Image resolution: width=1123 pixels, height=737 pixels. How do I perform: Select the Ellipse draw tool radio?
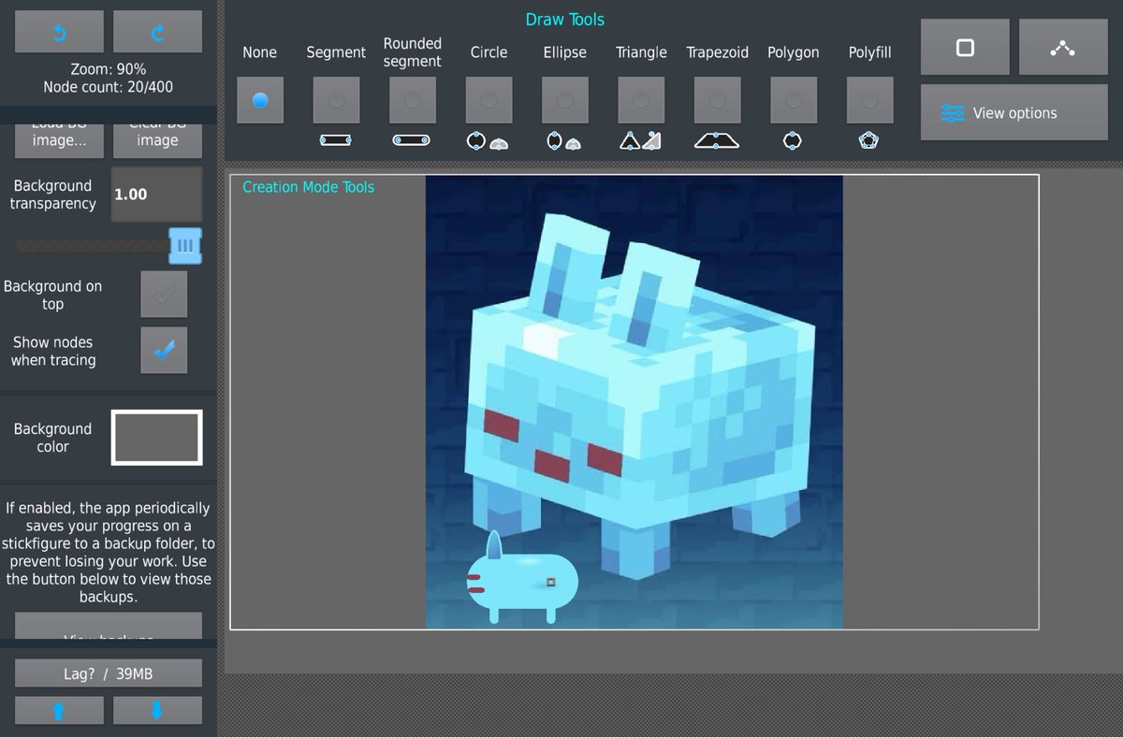[x=565, y=100]
